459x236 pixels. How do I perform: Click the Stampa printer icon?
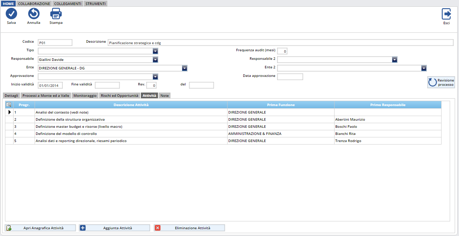point(56,14)
